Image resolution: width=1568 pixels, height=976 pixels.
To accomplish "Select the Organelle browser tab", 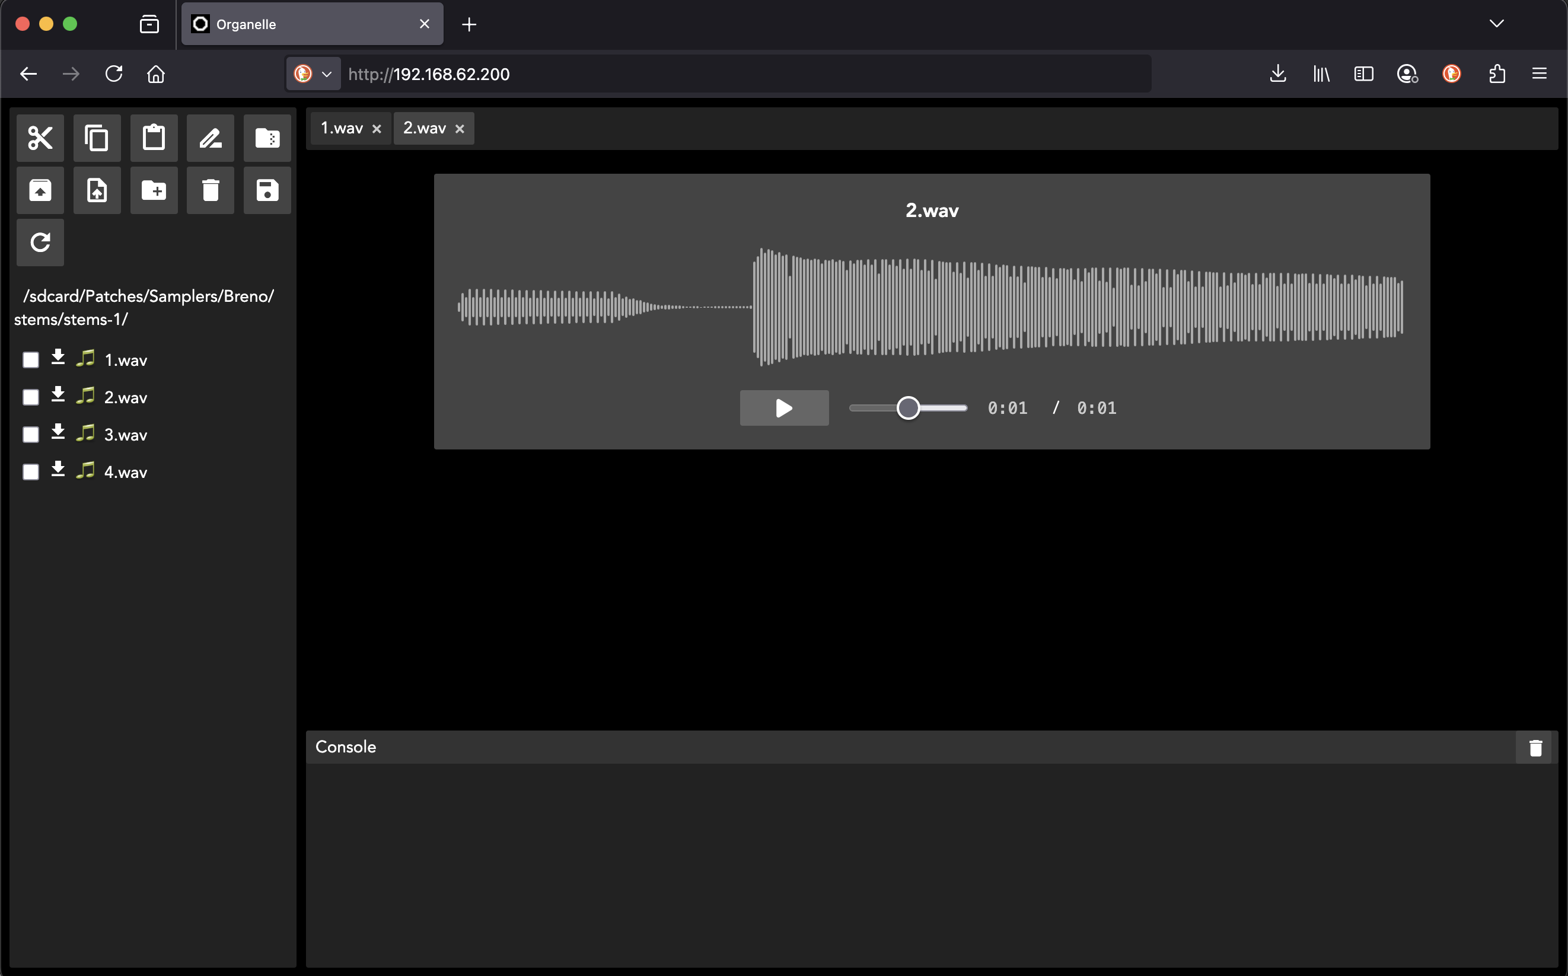I will point(312,24).
